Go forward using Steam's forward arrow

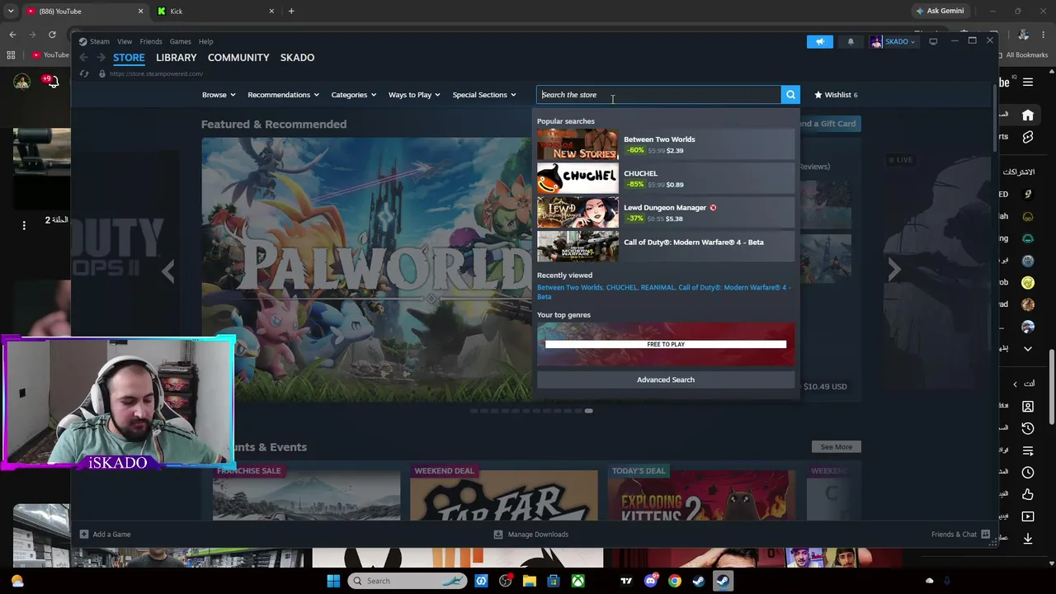(101, 58)
